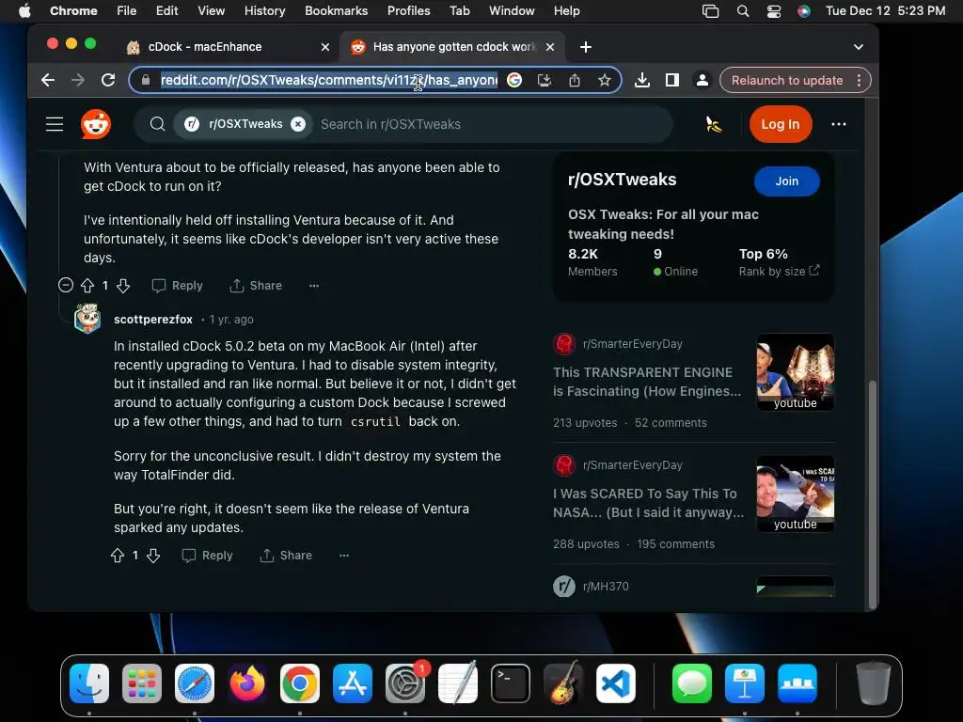Click the search magnifier icon in Reddit

(x=157, y=124)
